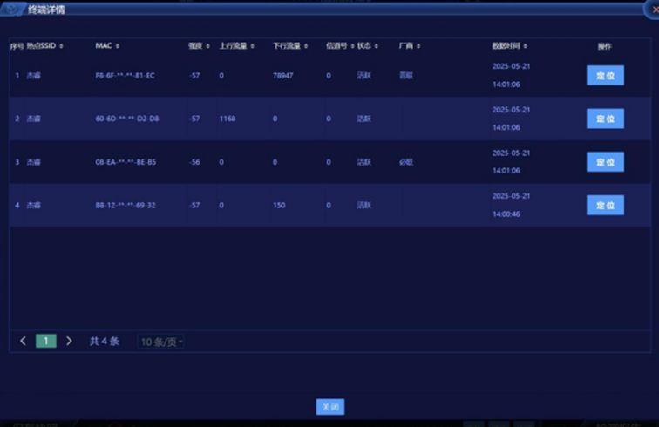The image size is (659, 427).
Task: Click 定位 button for MAC 60-6D row
Action: [x=605, y=119]
